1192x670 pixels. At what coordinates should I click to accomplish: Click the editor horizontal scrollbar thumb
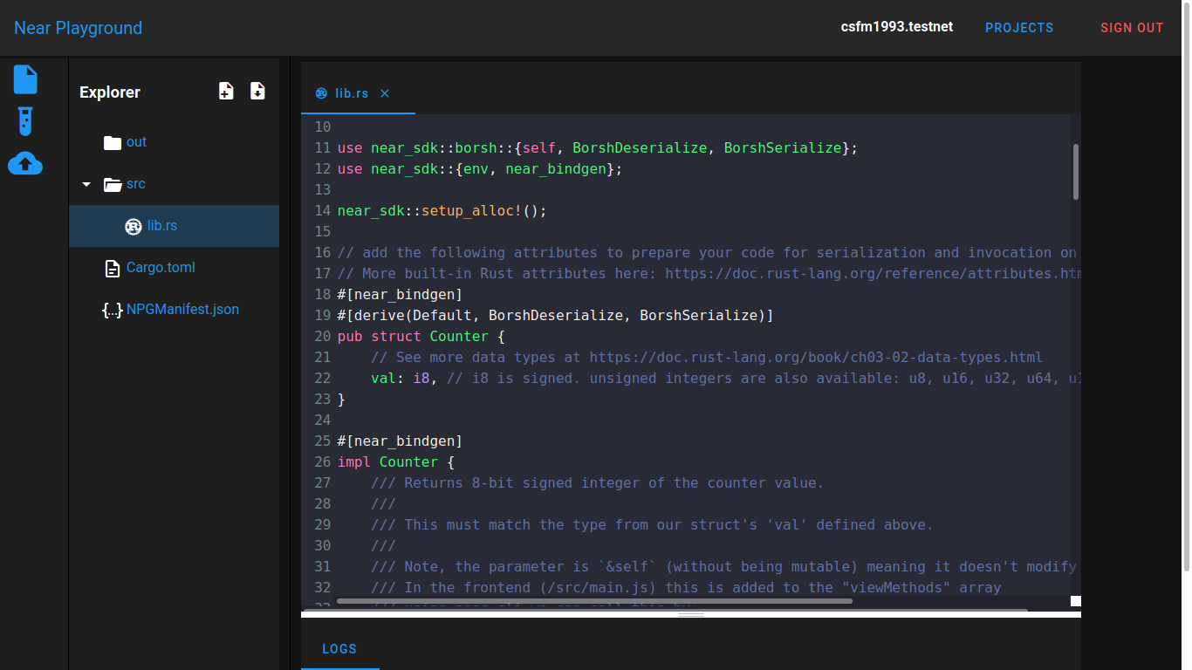click(x=594, y=601)
